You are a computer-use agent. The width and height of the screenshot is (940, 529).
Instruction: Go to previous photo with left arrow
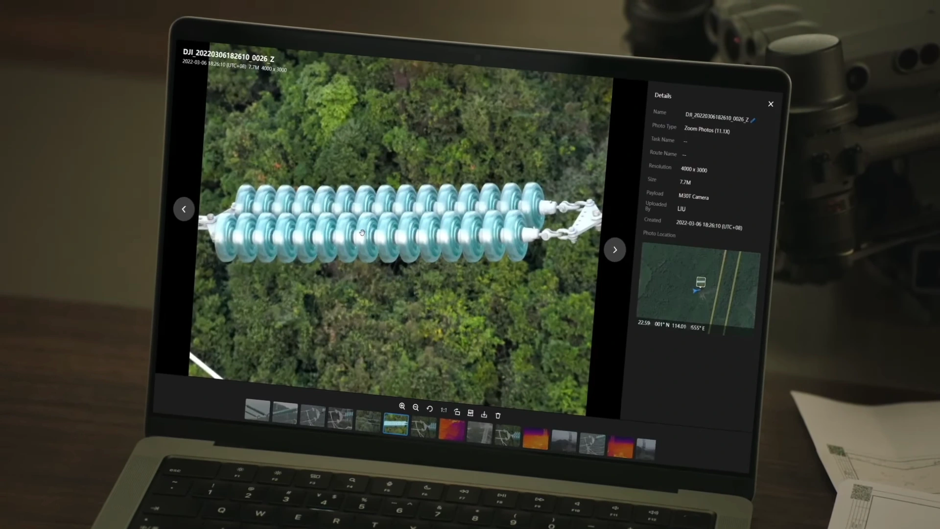pos(184,209)
